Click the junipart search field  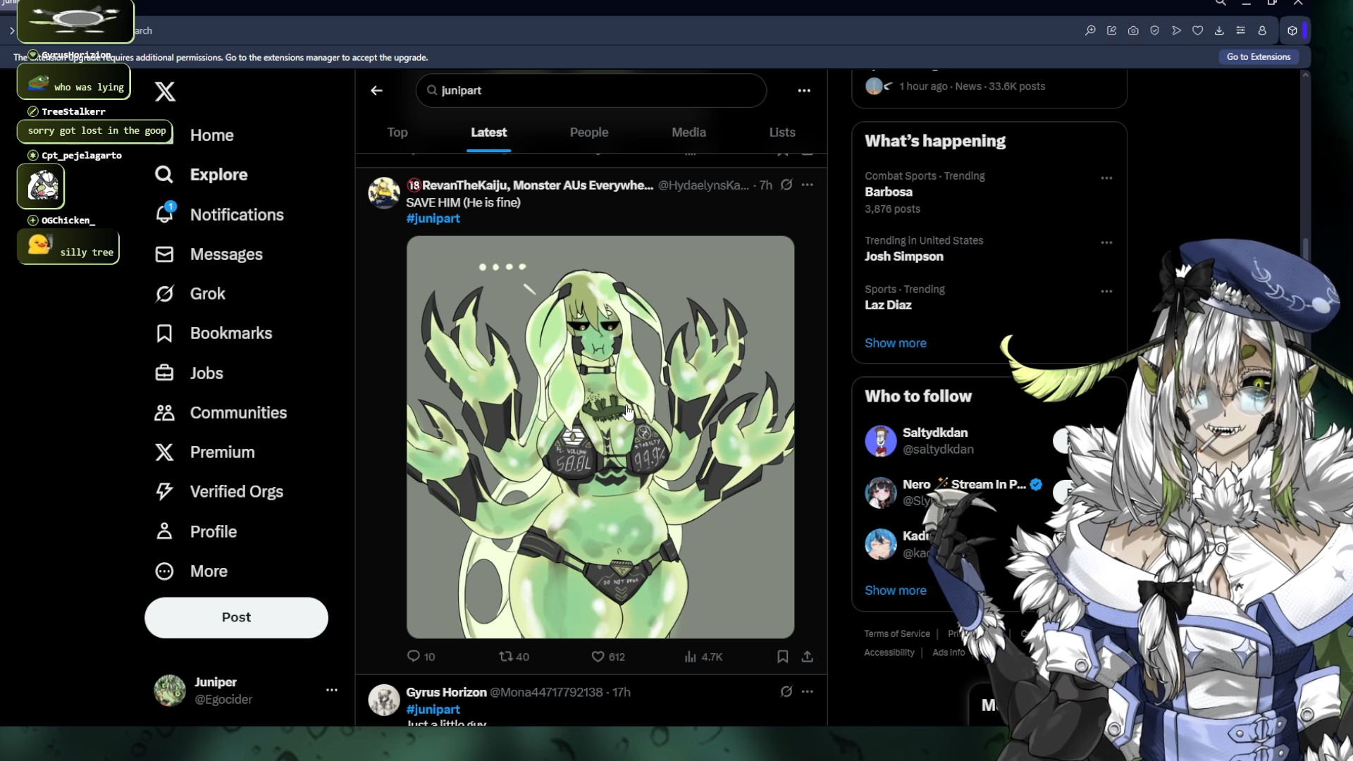pos(592,90)
